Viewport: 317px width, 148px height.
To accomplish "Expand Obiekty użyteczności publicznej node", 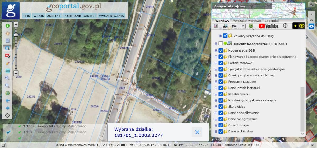I will (216, 75).
